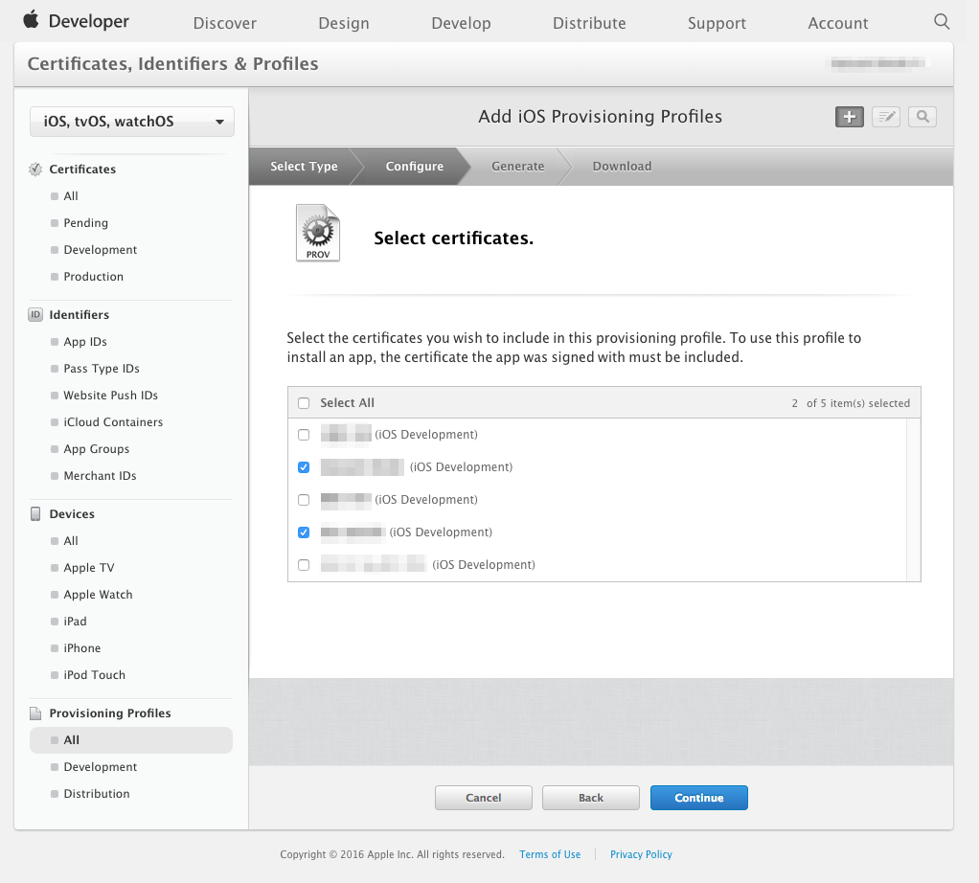Open App Groups in sidebar
Image resolution: width=979 pixels, height=883 pixels.
pos(96,448)
